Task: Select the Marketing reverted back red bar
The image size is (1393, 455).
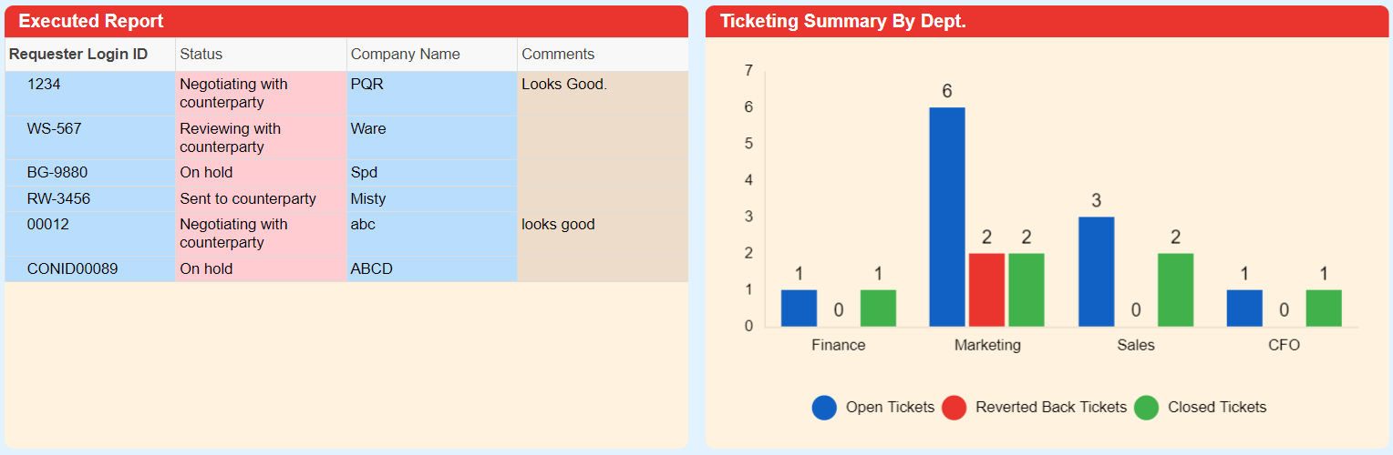Action: pyautogui.click(x=986, y=290)
